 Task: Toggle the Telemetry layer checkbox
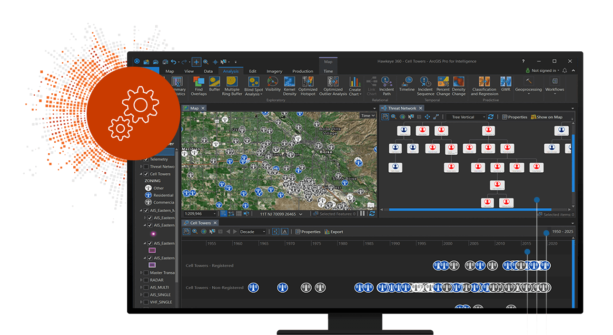(146, 159)
